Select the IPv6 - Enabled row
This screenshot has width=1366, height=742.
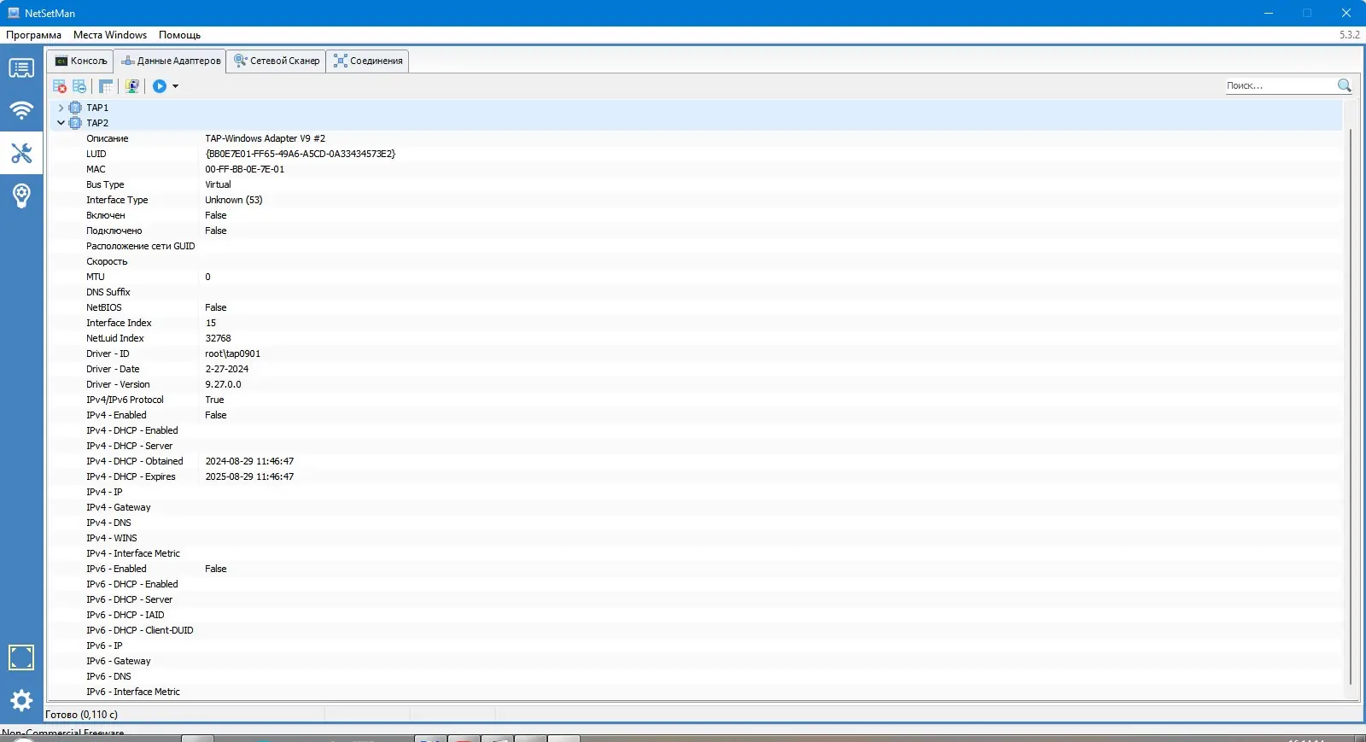[x=696, y=569]
